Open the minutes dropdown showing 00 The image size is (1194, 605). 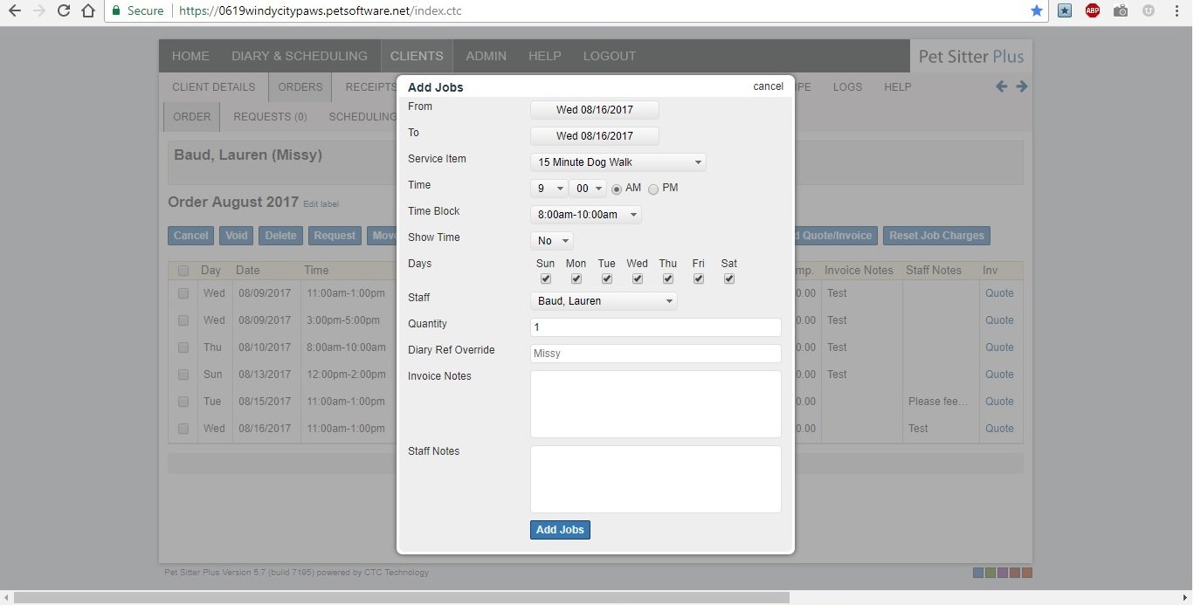coord(587,189)
